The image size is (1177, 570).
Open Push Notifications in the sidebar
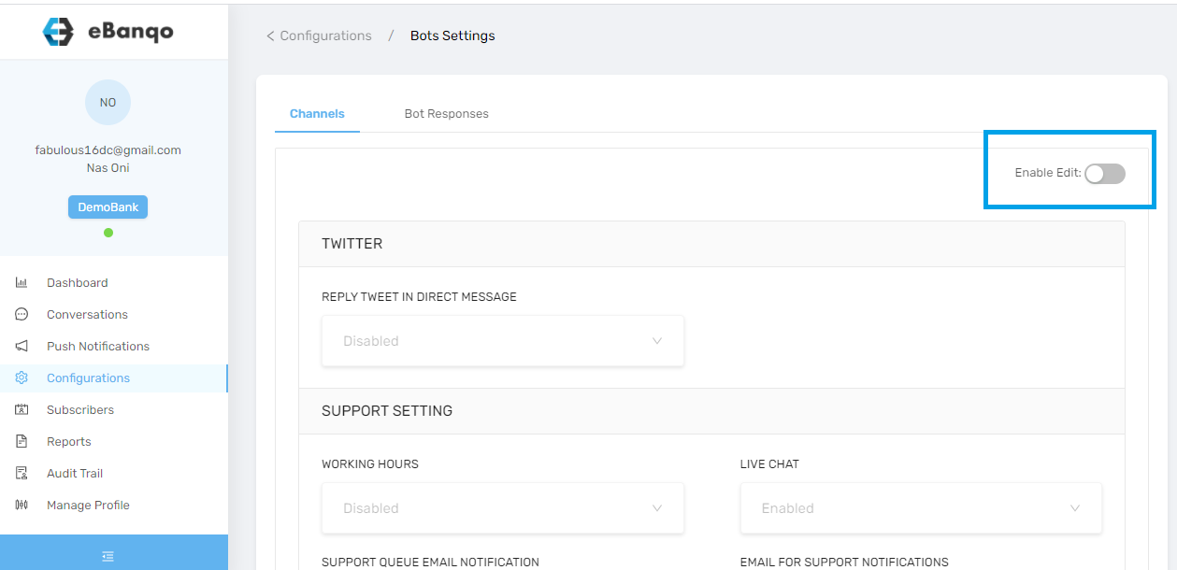[x=114, y=346]
